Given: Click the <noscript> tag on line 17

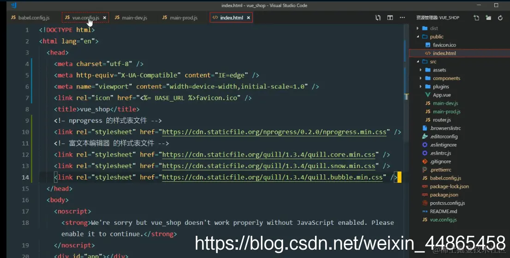Looking at the screenshot, I should pyautogui.click(x=72, y=211).
